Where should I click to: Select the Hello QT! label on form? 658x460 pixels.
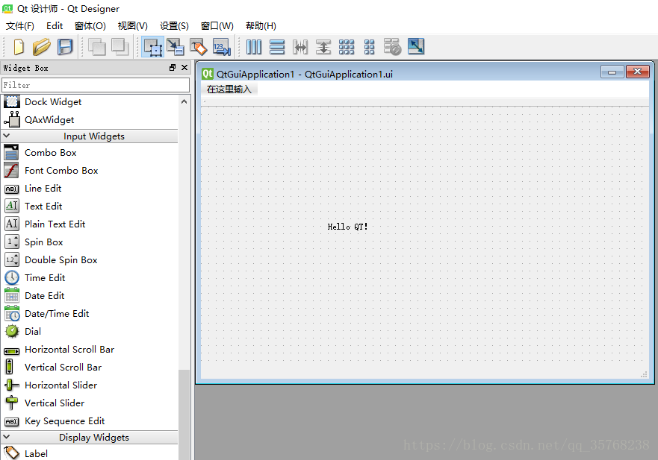tap(347, 227)
